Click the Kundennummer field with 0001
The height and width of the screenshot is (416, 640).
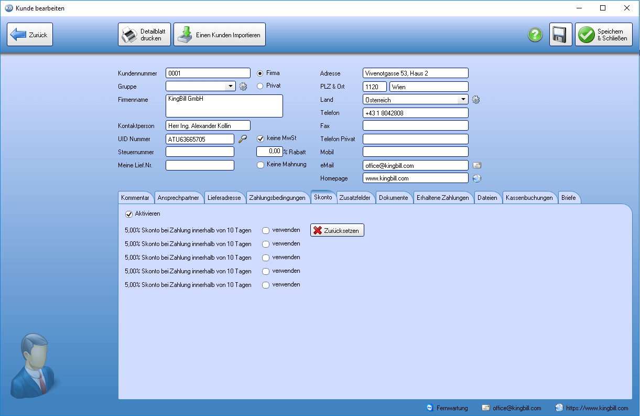[x=208, y=73]
